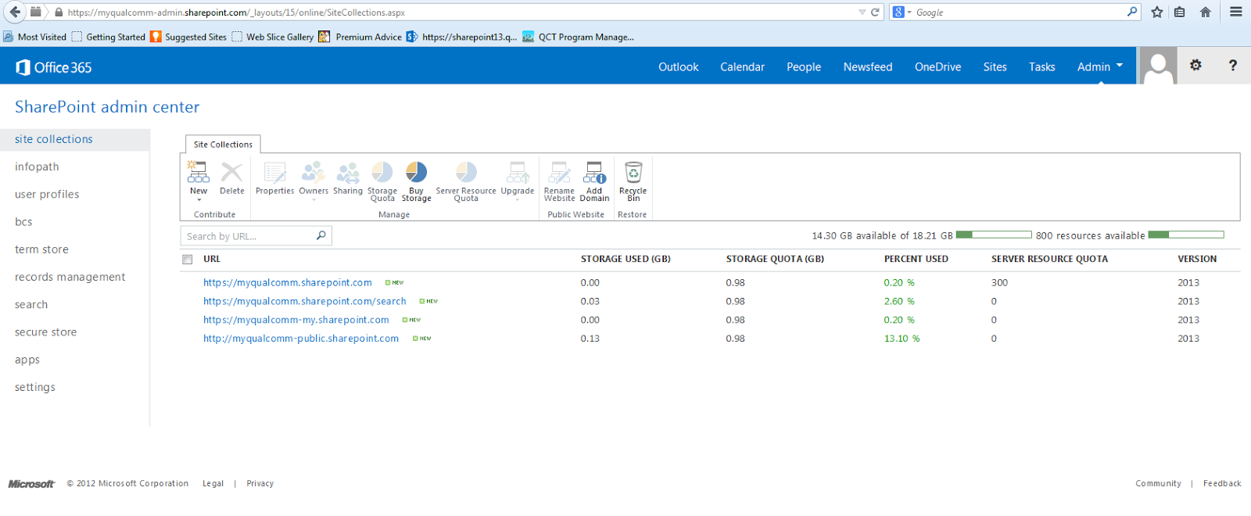Open the Recycle Bin icon
The height and width of the screenshot is (516, 1251).
point(633,172)
